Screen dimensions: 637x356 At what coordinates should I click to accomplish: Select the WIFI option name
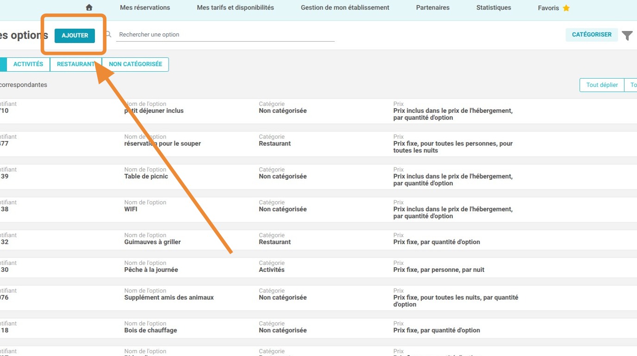click(131, 209)
